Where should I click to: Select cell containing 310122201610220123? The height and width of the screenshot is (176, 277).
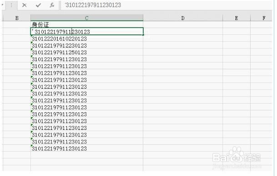pos(87,38)
